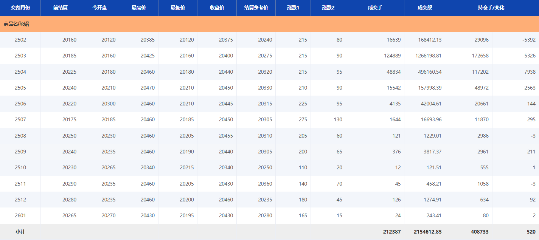Click the 最高价 column header

pos(139,8)
